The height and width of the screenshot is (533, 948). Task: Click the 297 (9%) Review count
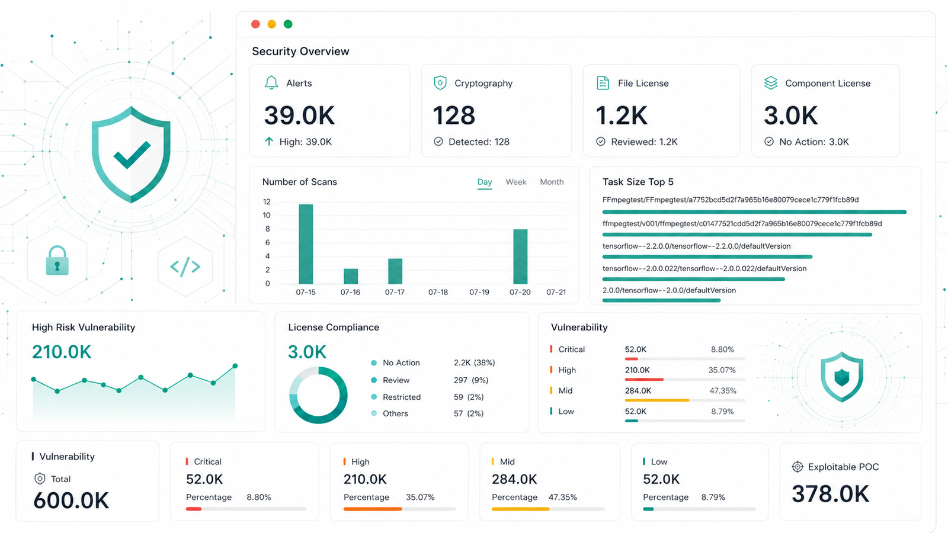pos(471,380)
